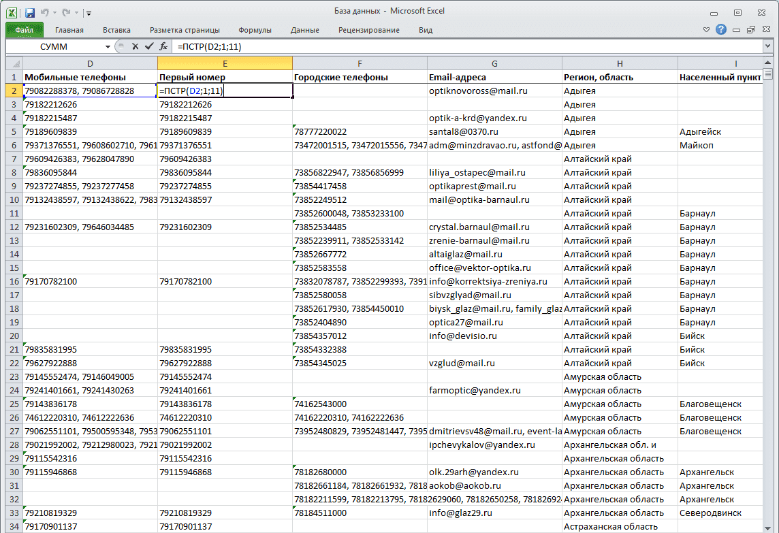Click the Undo icon in quick access toolbar
The width and height of the screenshot is (779, 533).
tap(45, 13)
